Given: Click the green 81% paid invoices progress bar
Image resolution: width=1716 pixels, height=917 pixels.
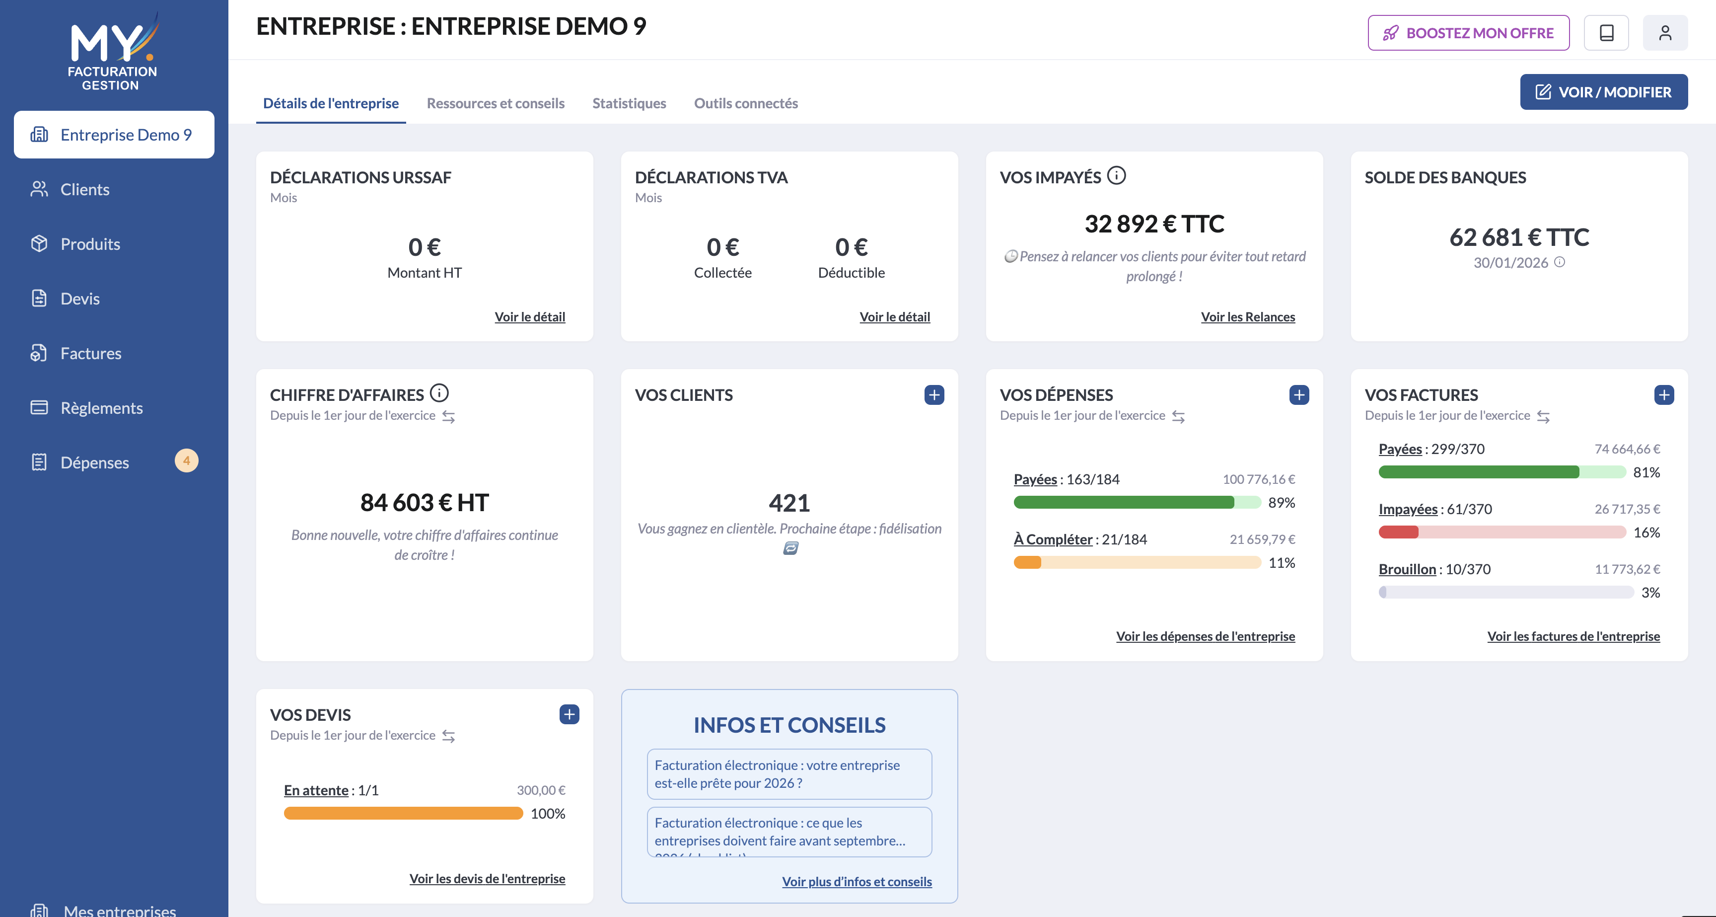Looking at the screenshot, I should pyautogui.click(x=1502, y=472).
